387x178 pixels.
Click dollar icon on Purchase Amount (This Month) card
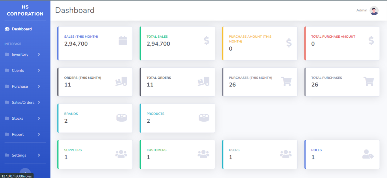[x=289, y=43]
